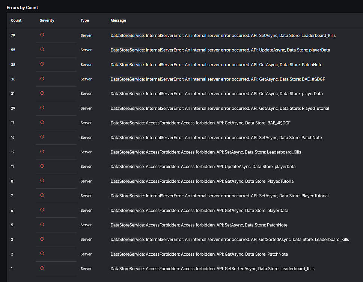Click the severity icon on the bottom row with count 1
Screen dimensions: 363x282
[x=42, y=268]
